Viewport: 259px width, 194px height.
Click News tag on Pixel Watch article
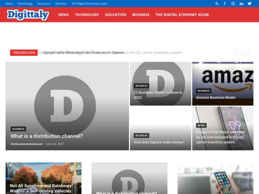pyautogui.click(x=201, y=125)
